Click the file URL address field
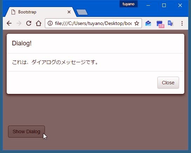This screenshot has height=153, width=191. [x=93, y=23]
